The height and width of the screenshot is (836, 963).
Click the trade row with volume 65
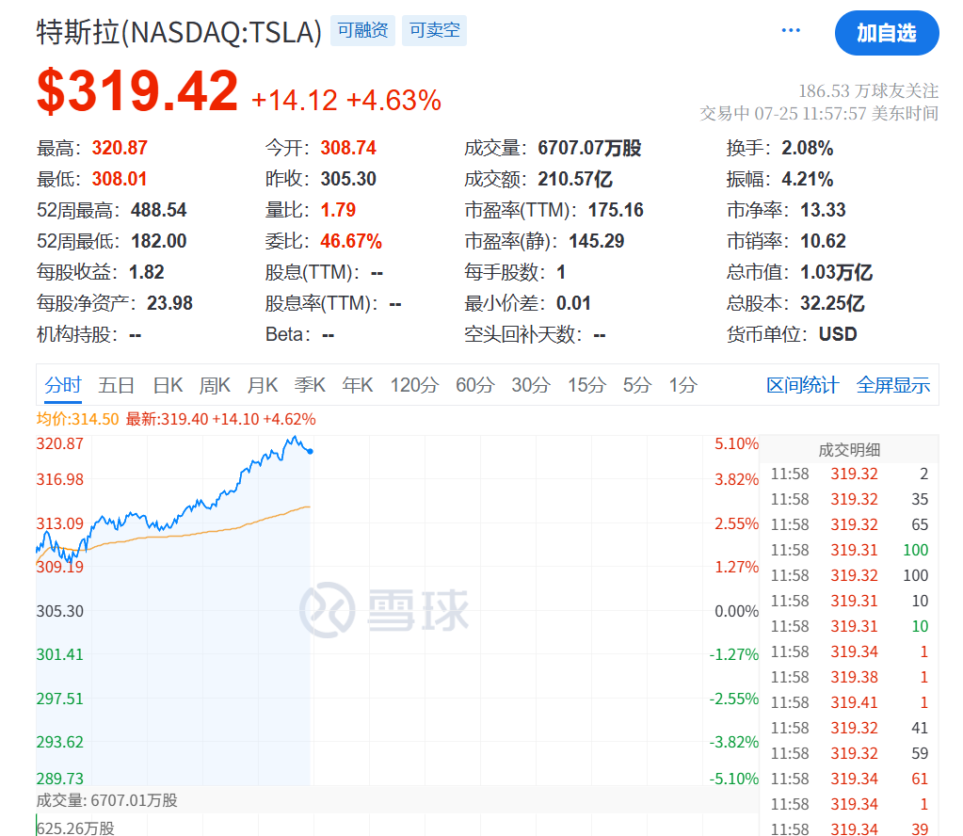tap(849, 524)
